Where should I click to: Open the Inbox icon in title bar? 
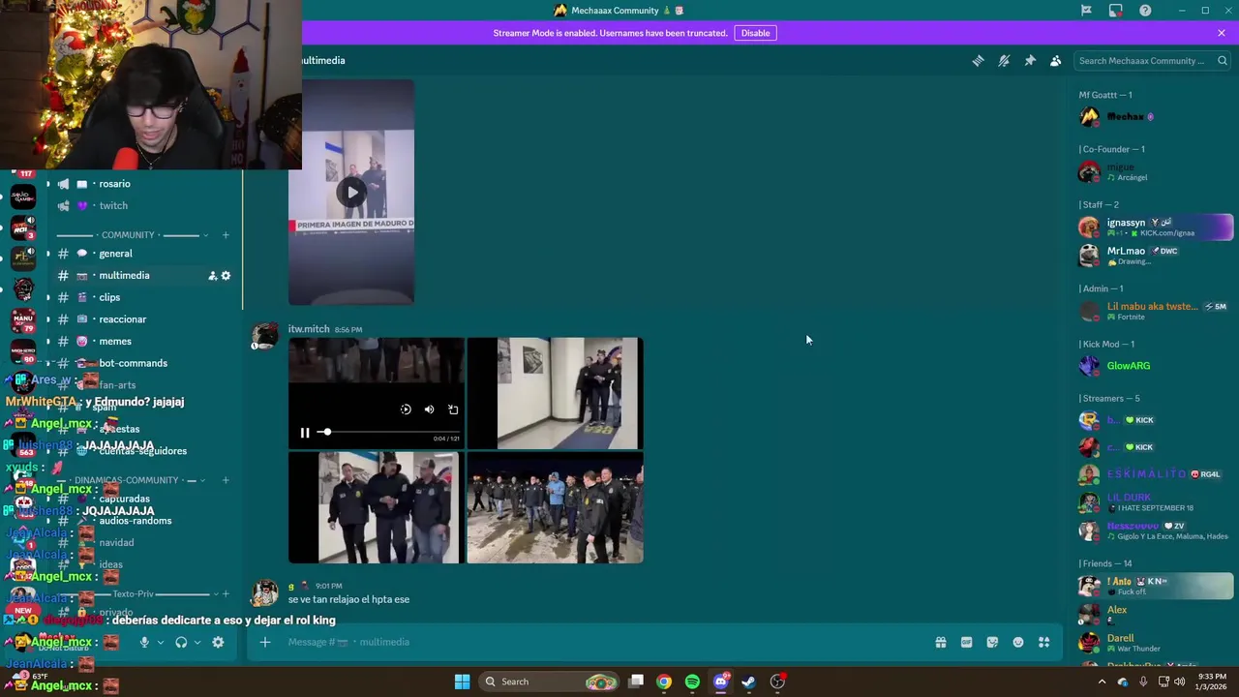1116,11
